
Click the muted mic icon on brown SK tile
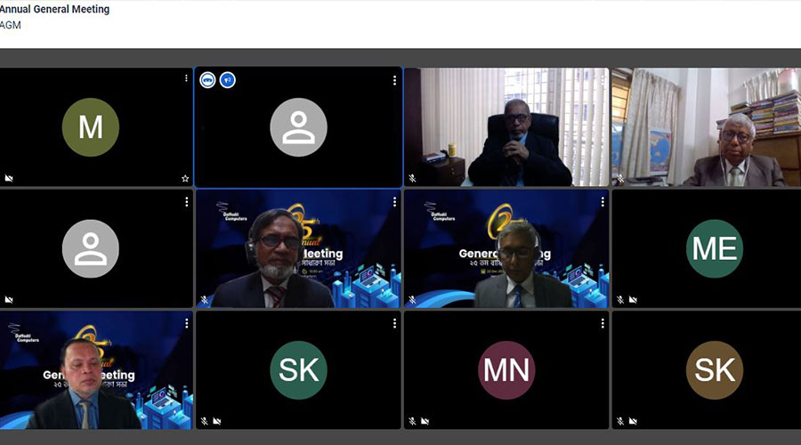(620, 421)
